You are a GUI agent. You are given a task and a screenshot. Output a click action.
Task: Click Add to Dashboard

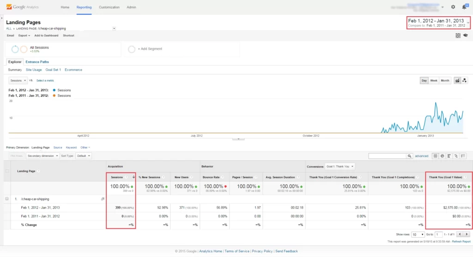tap(46, 36)
